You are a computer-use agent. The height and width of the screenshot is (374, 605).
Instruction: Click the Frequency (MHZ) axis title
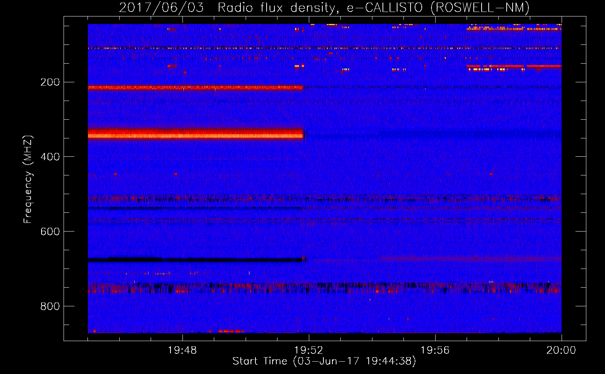(28, 180)
